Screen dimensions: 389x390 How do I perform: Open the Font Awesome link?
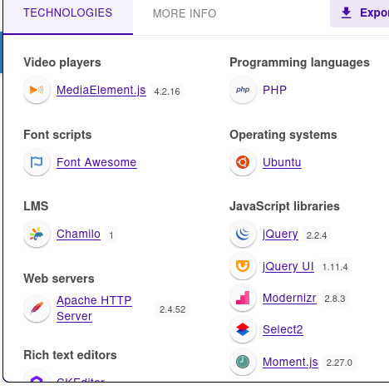coord(96,162)
